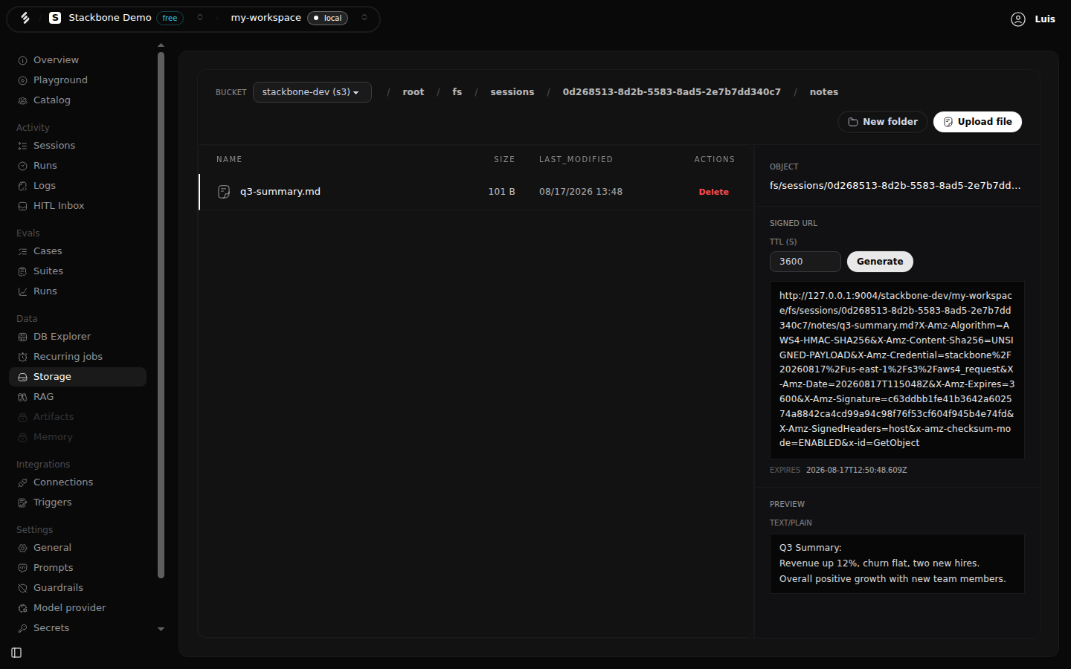Collapse the sidebar with panel toggle icon
Viewport: 1071px width, 669px height.
point(16,653)
